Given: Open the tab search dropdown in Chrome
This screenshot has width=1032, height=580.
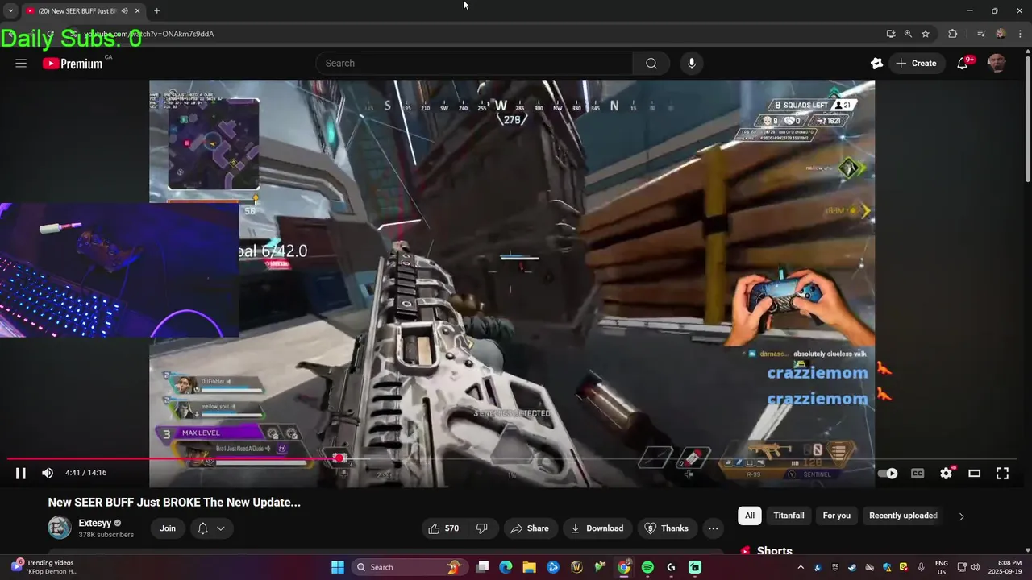Looking at the screenshot, I should [10, 10].
